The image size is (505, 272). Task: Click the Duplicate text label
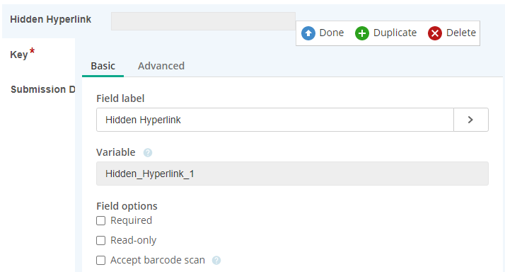(395, 33)
